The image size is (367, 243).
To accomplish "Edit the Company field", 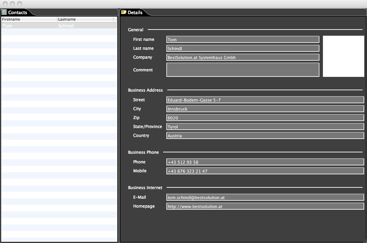I will tap(243, 57).
